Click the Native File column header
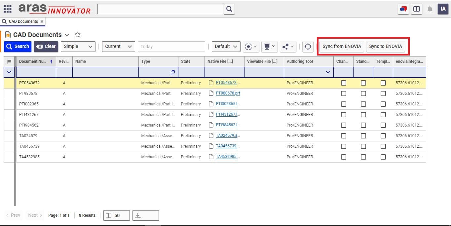The image size is (451, 226). point(224,61)
